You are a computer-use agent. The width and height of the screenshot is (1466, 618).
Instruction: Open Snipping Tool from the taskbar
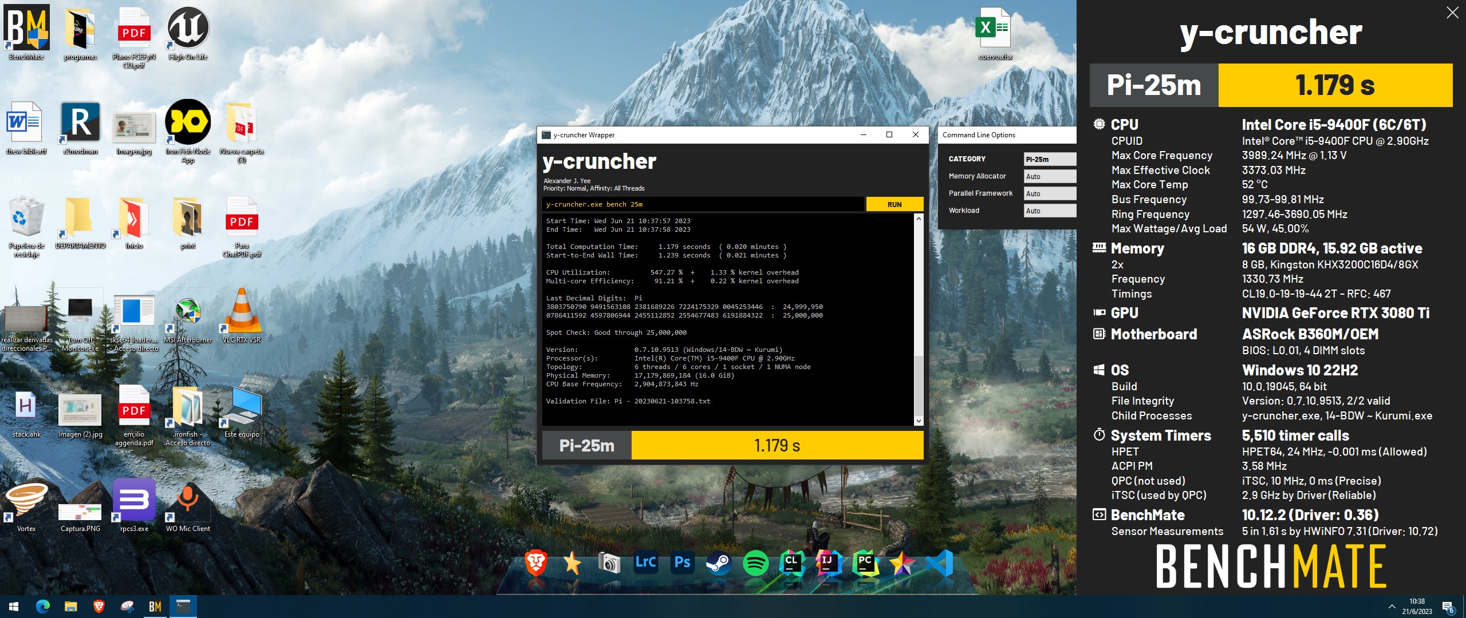pyautogui.click(x=127, y=607)
